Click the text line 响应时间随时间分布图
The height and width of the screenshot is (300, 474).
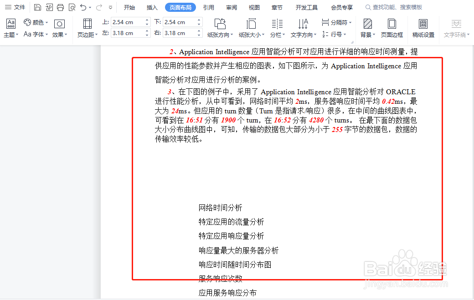point(235,264)
